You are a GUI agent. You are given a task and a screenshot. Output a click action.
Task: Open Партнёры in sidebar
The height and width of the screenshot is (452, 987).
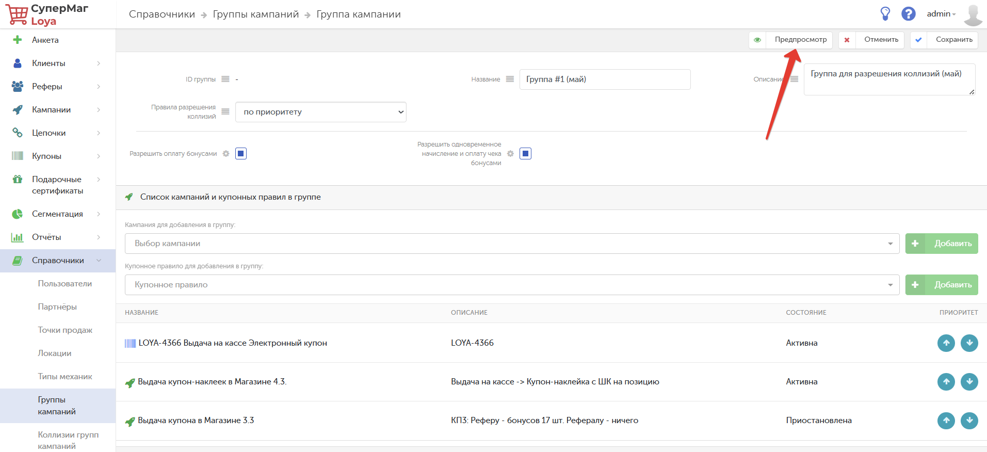point(57,307)
